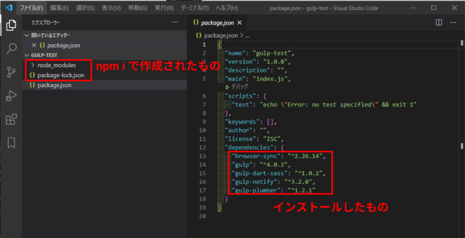Click the "test" key on line 7
This screenshot has width=465, height=238.
[243, 105]
